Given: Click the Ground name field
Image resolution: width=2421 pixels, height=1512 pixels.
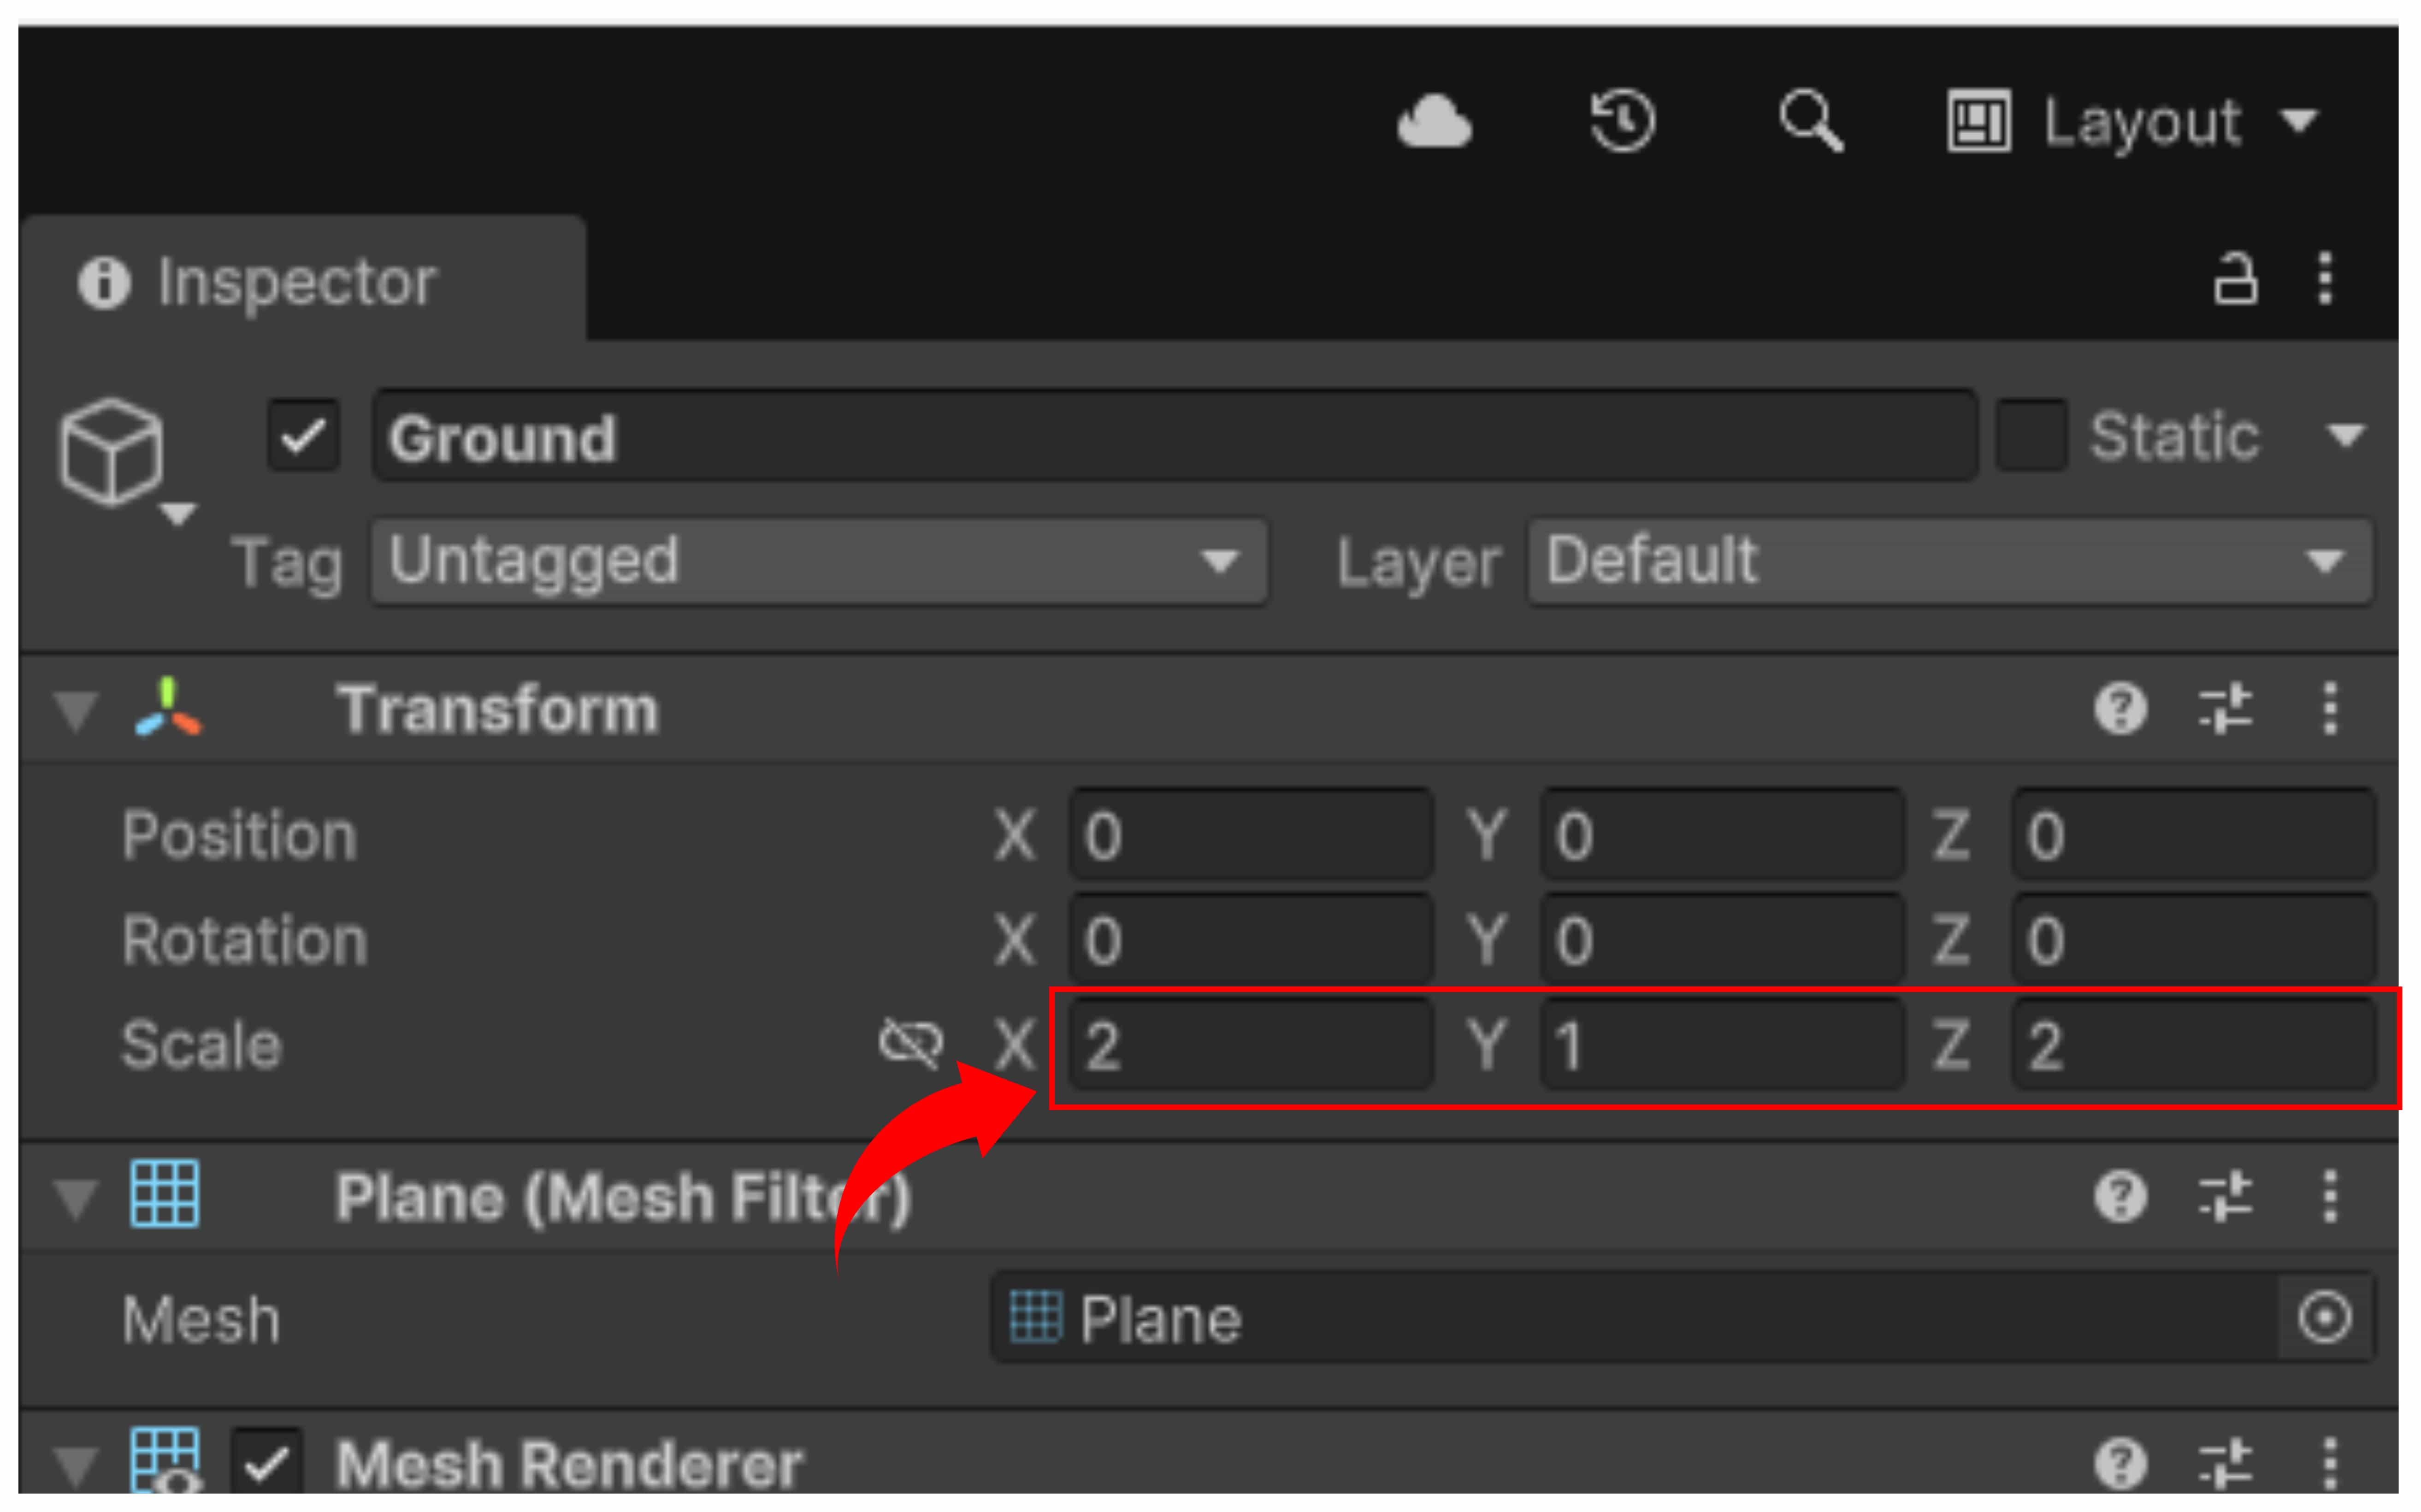Looking at the screenshot, I should point(1174,438).
